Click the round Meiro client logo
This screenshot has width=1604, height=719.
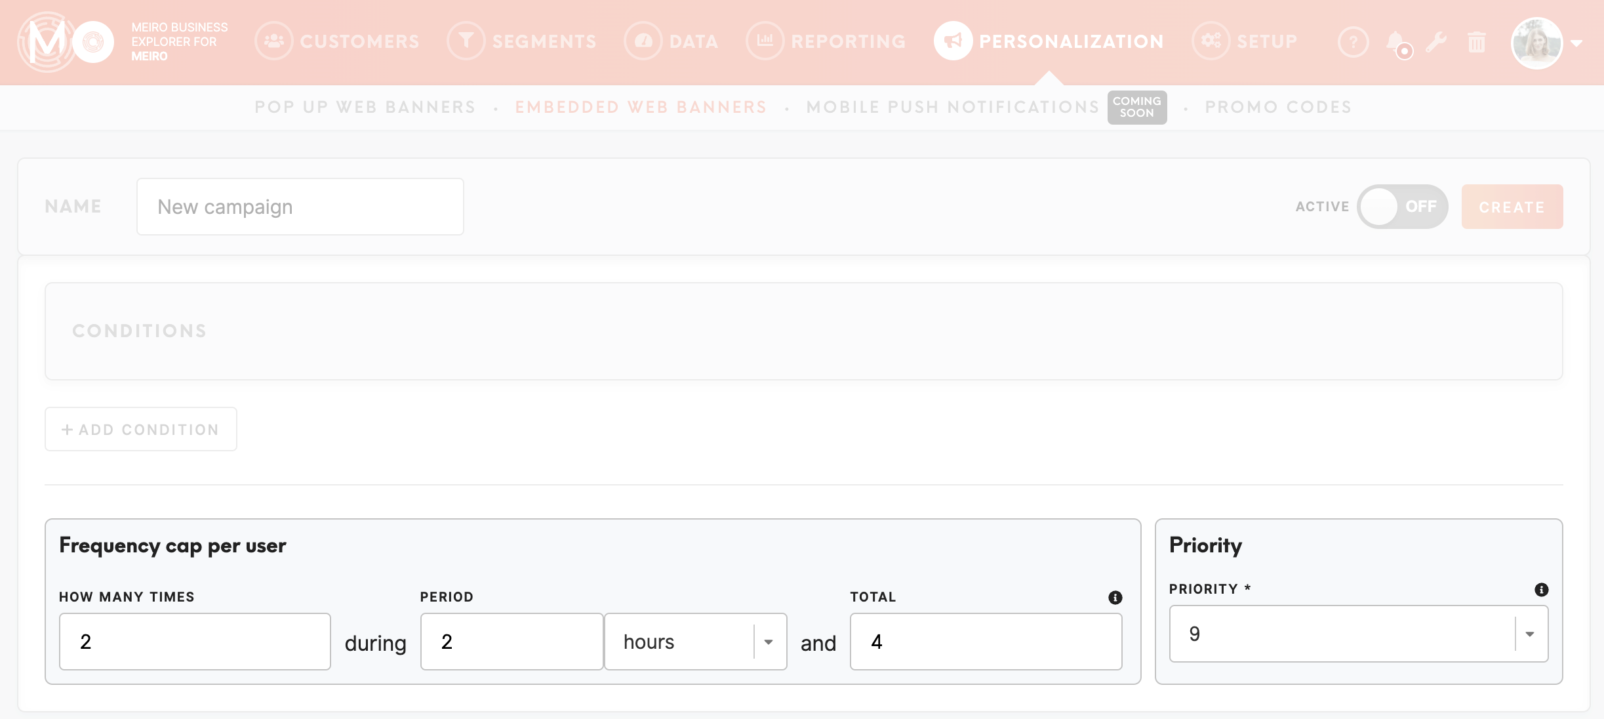[x=93, y=42]
